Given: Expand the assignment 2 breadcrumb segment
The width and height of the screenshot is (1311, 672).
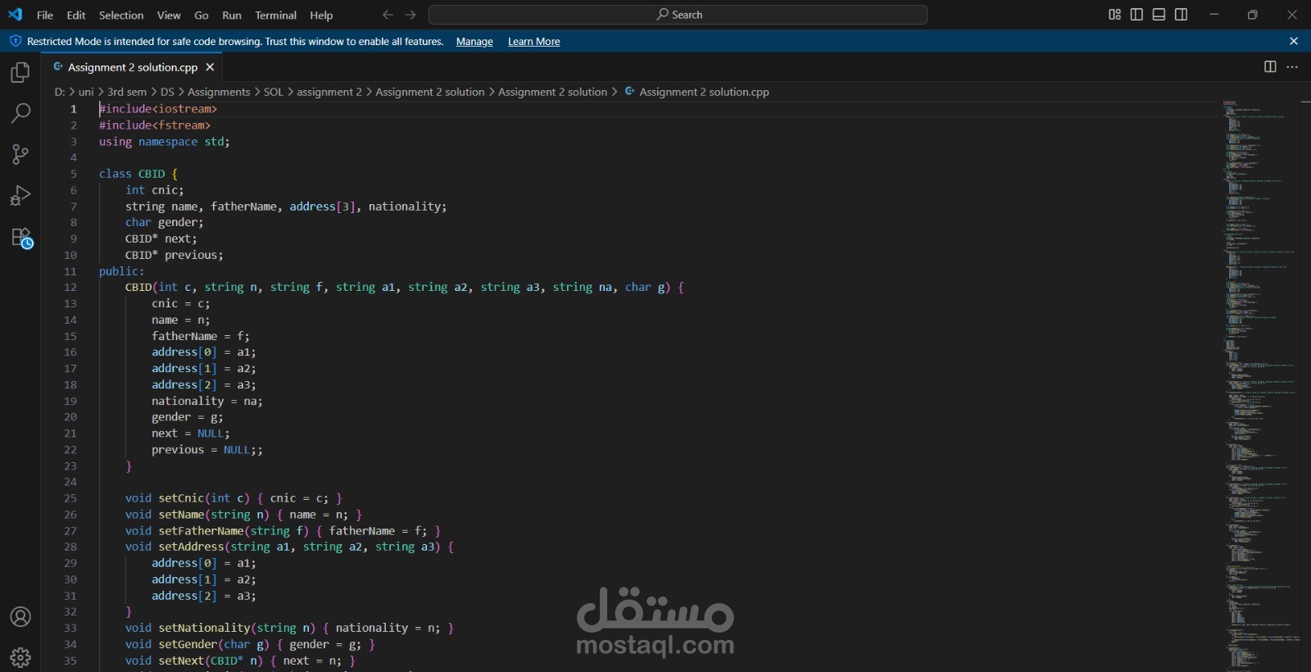Looking at the screenshot, I should point(329,92).
